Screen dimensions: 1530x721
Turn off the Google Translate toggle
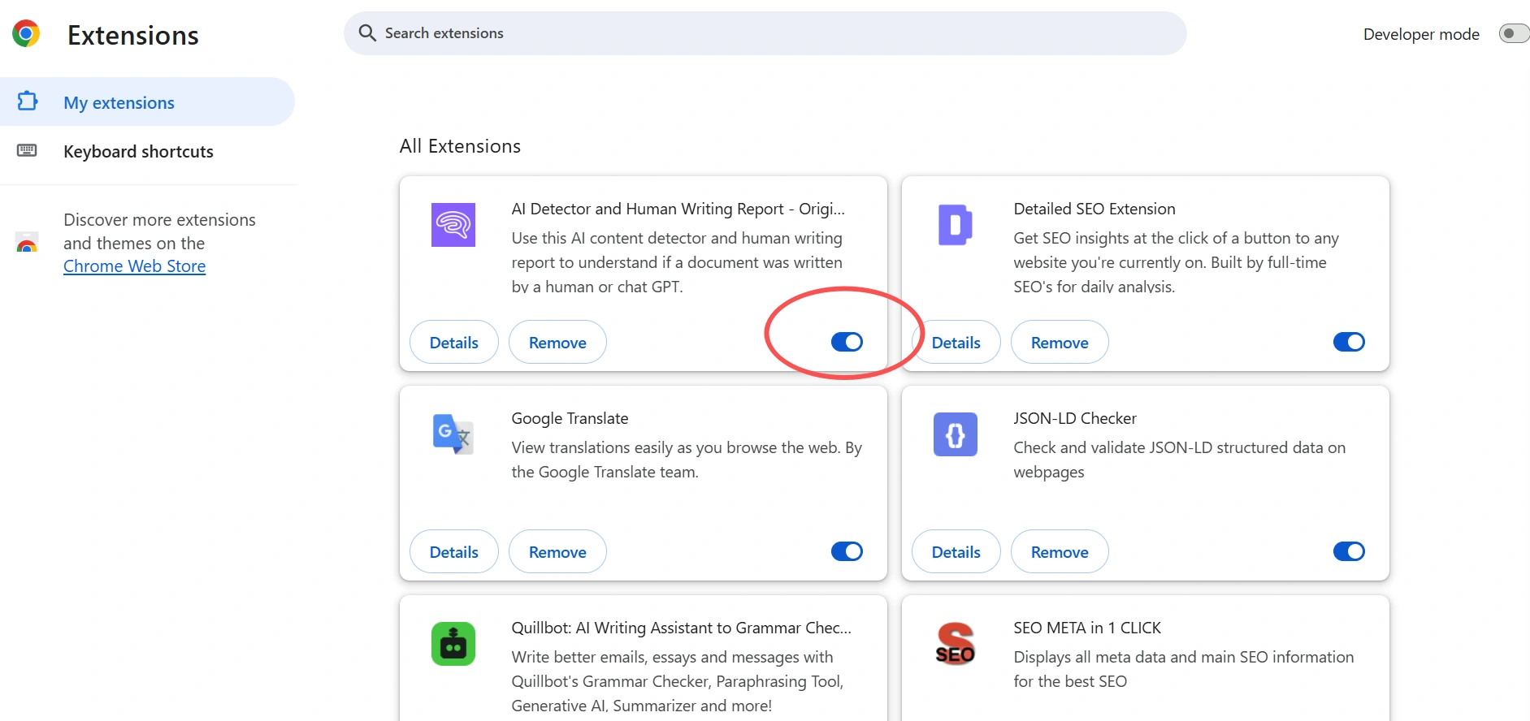point(847,551)
